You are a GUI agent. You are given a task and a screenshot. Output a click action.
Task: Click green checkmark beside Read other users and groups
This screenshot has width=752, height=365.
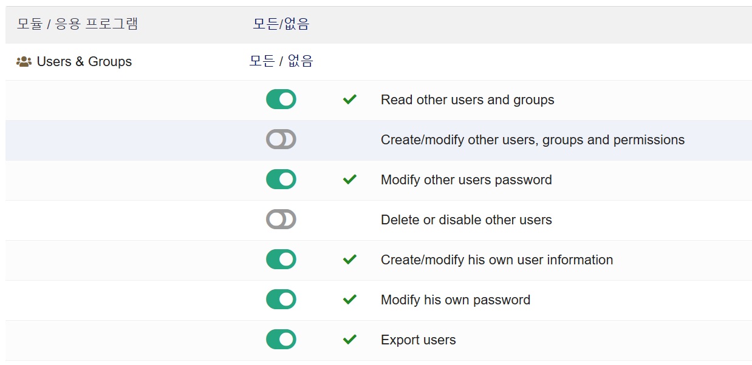coord(349,99)
